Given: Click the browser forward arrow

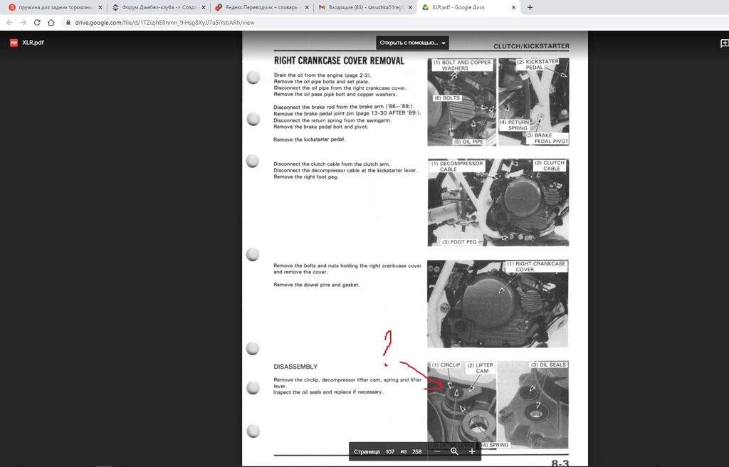Looking at the screenshot, I should (23, 22).
